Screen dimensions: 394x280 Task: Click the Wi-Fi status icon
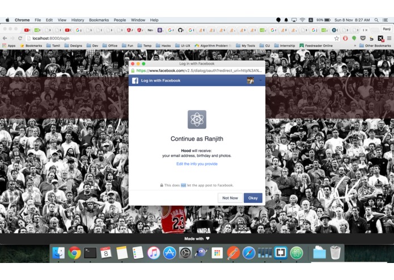coord(303,20)
